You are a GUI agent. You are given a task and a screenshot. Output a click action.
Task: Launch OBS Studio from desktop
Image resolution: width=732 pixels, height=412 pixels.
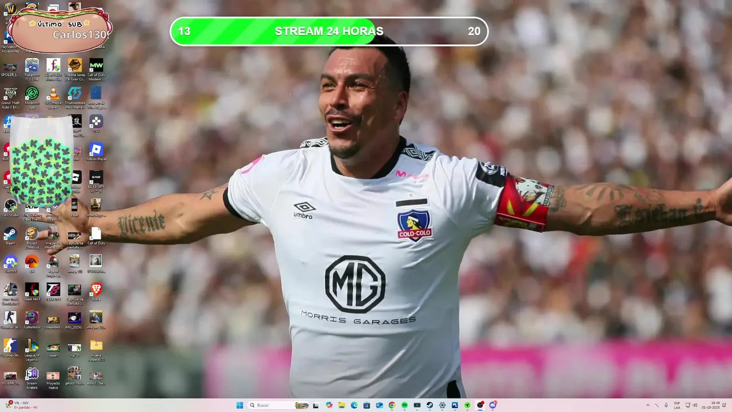tap(10, 208)
